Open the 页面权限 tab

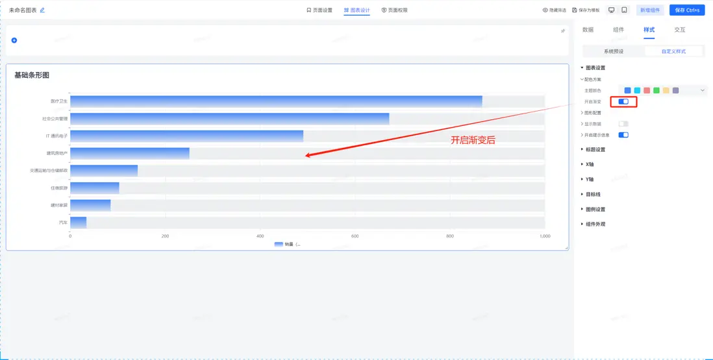(395, 10)
